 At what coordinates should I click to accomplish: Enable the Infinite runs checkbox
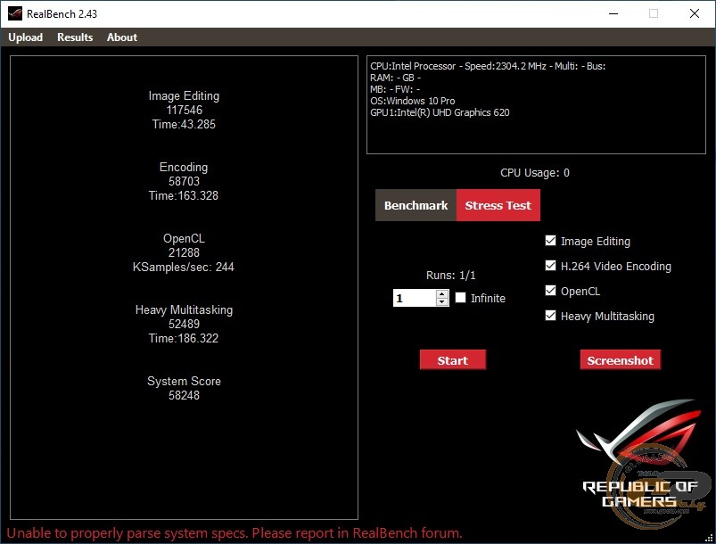click(x=461, y=298)
